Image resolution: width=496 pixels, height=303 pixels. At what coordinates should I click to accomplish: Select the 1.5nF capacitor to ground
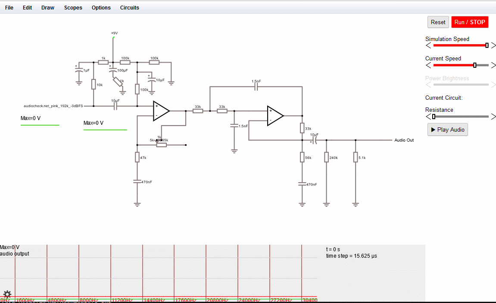(x=234, y=126)
